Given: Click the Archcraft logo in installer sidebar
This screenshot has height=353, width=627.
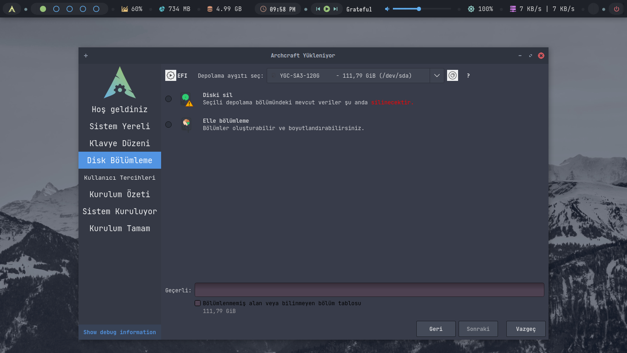Looking at the screenshot, I should [120, 83].
